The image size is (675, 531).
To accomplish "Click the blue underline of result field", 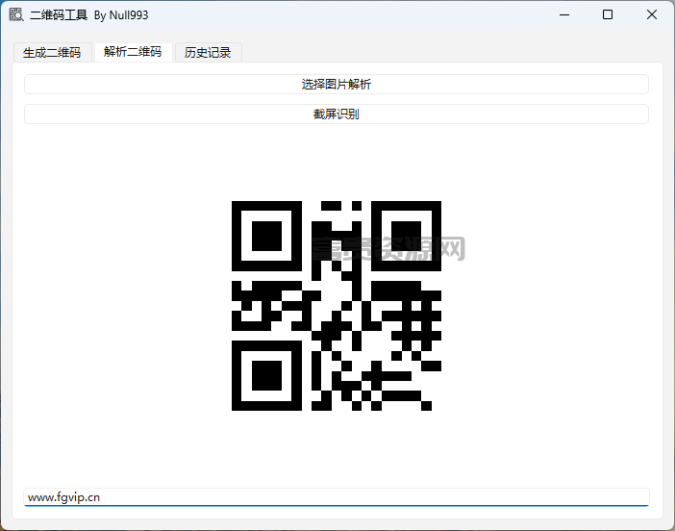I will (337, 506).
